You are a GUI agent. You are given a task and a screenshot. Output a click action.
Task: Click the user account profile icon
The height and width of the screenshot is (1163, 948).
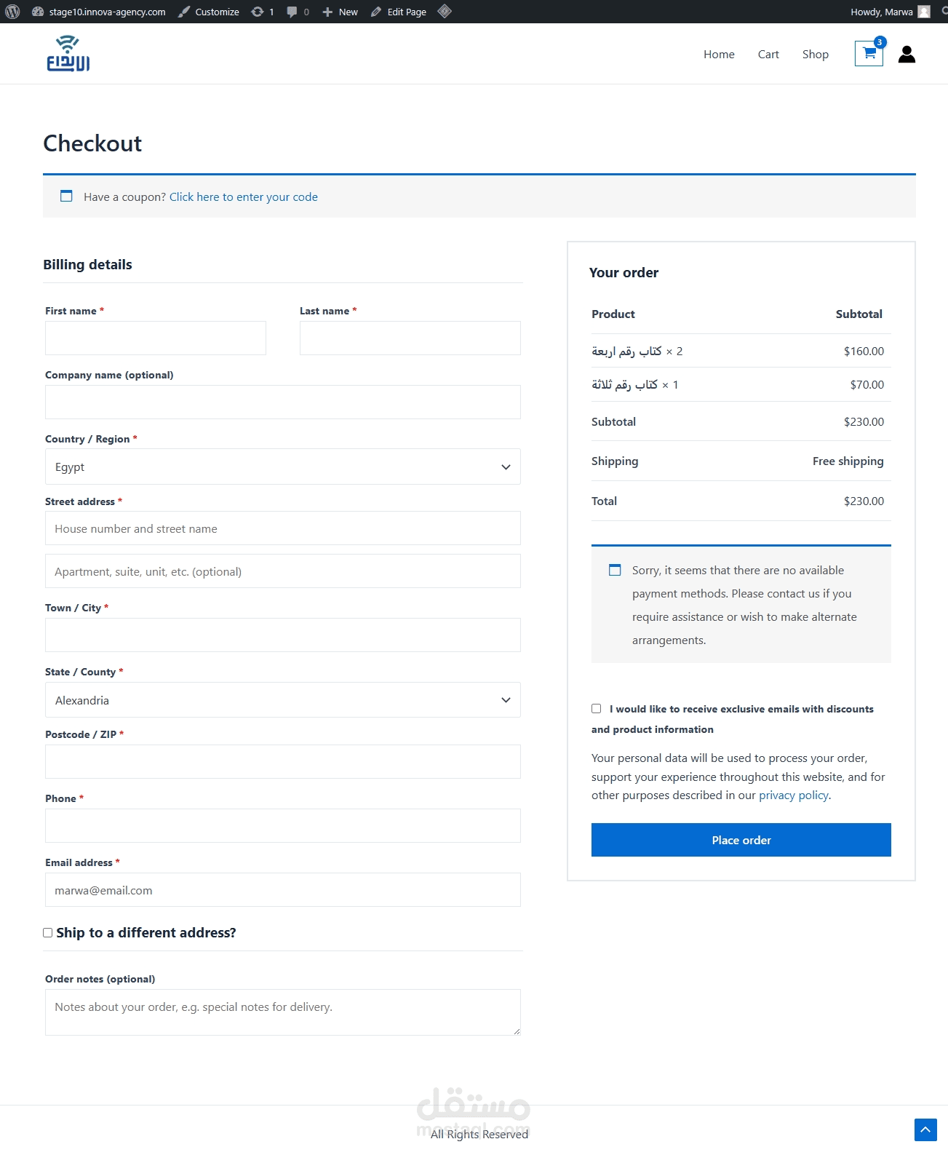point(907,54)
